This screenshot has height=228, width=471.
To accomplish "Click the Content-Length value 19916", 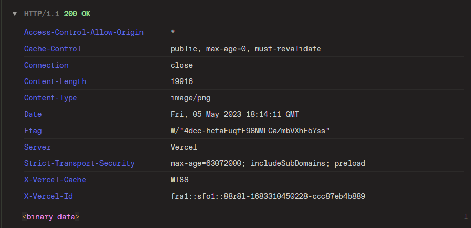I will [x=182, y=81].
